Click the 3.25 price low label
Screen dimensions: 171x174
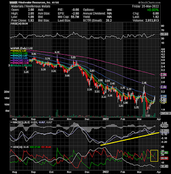[26, 72]
